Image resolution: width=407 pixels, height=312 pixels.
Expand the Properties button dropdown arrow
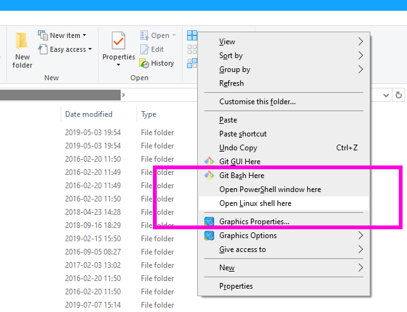click(118, 64)
